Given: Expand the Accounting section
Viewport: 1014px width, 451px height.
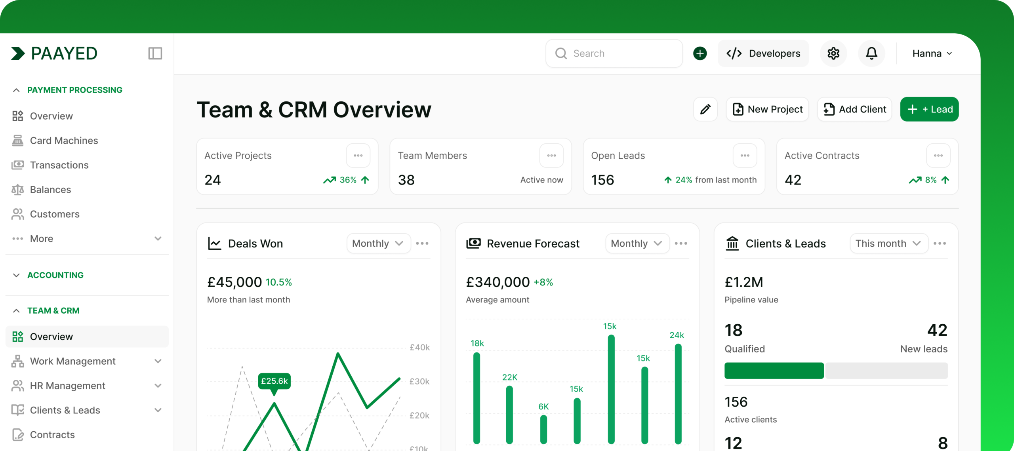Looking at the screenshot, I should point(16,275).
